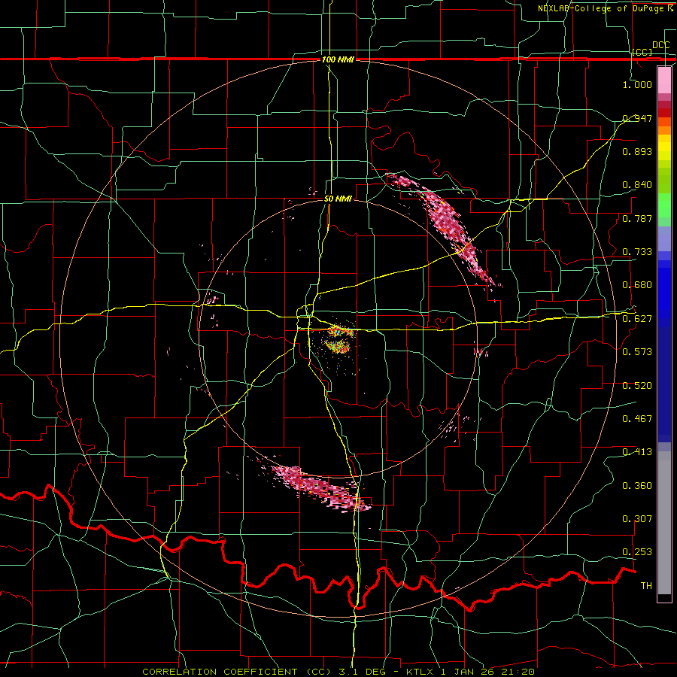Click the TH threshold label on the scale

(x=646, y=586)
